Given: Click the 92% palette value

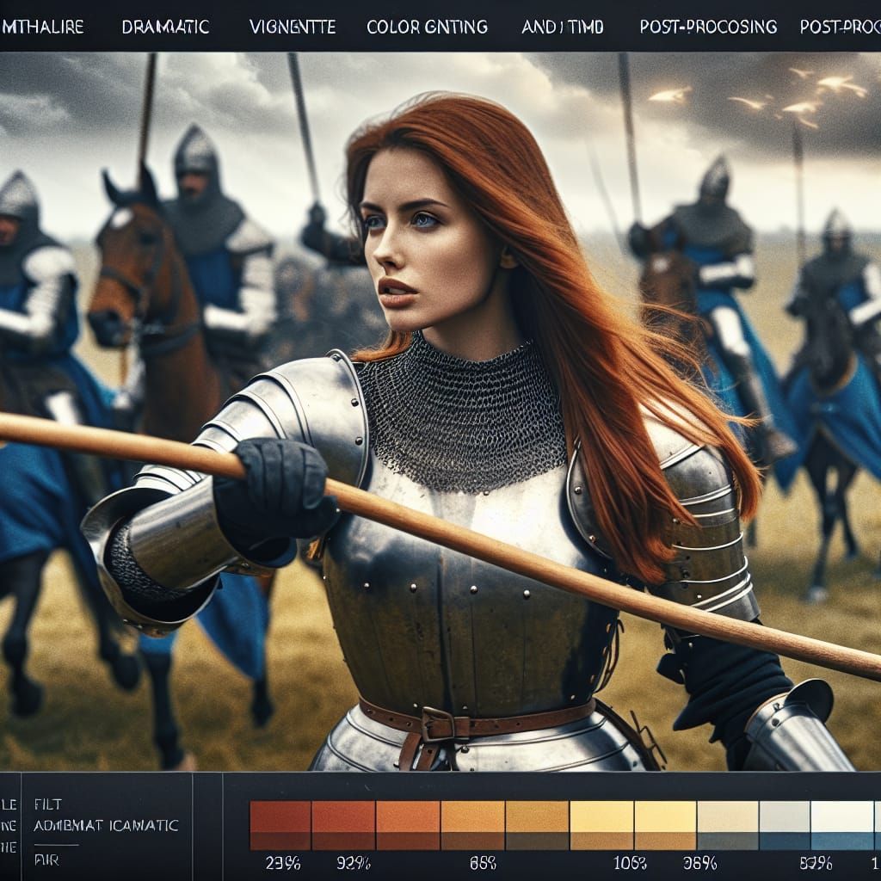Looking at the screenshot, I should [353, 862].
